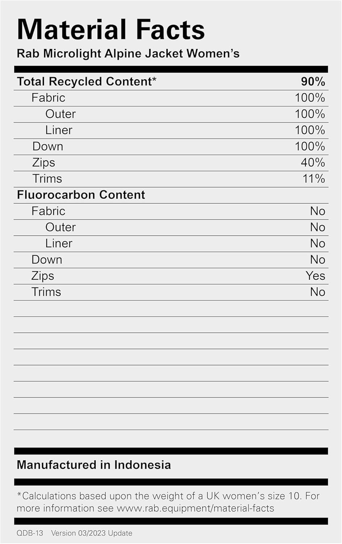The width and height of the screenshot is (342, 544).
Task: Click the QDB-13 code label
Action: tap(30, 533)
